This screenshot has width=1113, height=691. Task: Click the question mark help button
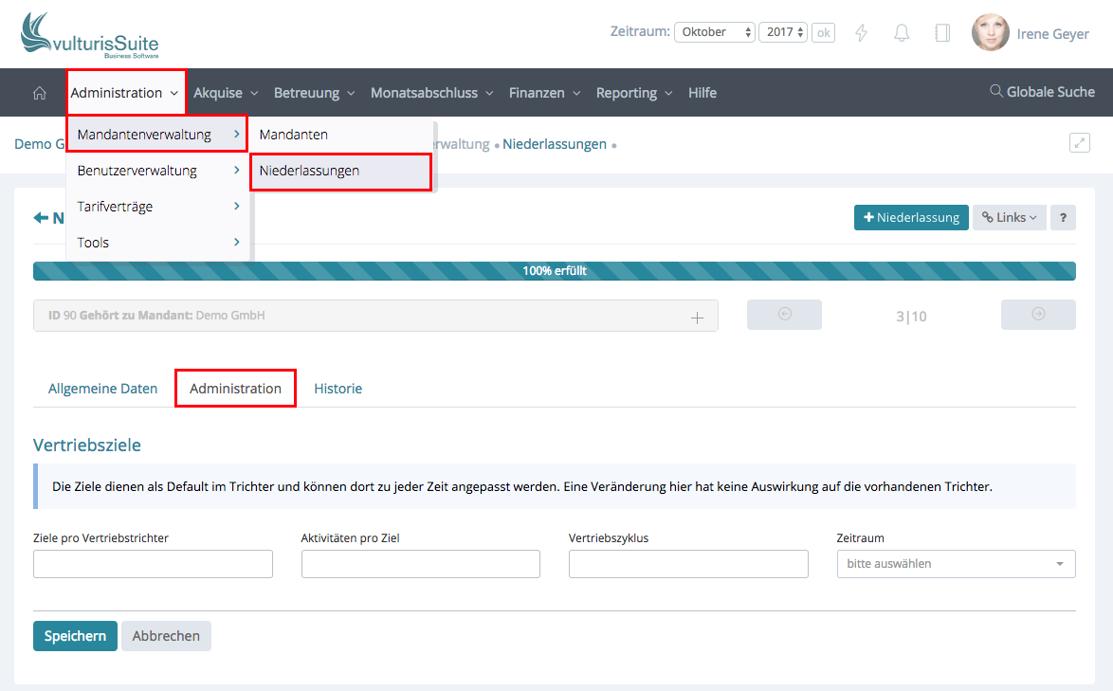click(x=1063, y=217)
